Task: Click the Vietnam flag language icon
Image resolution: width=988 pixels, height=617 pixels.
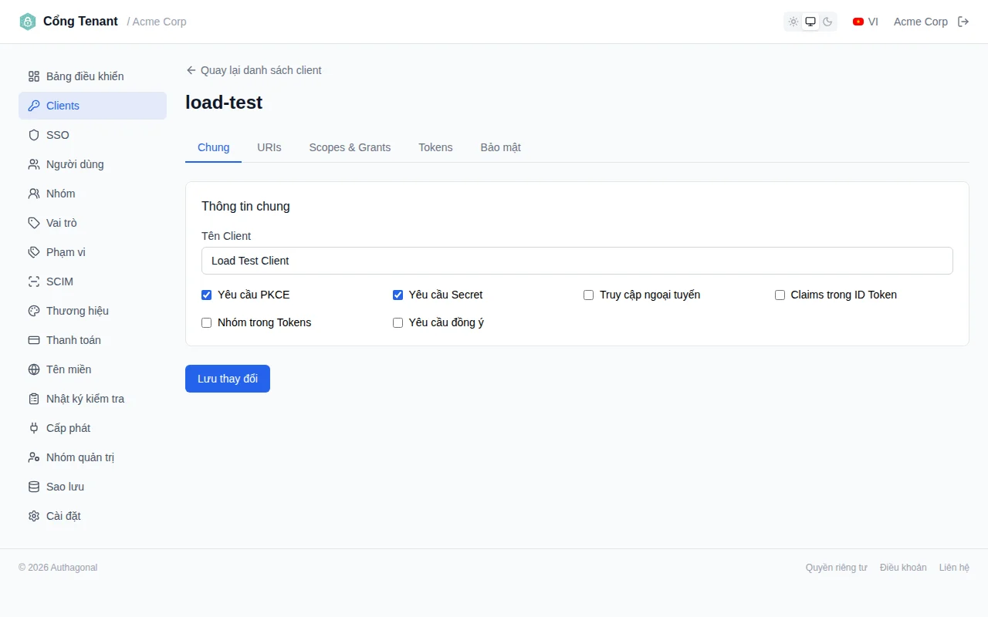Action: (858, 22)
